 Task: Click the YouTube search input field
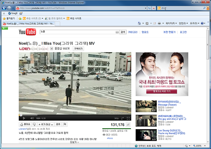tap(78, 32)
